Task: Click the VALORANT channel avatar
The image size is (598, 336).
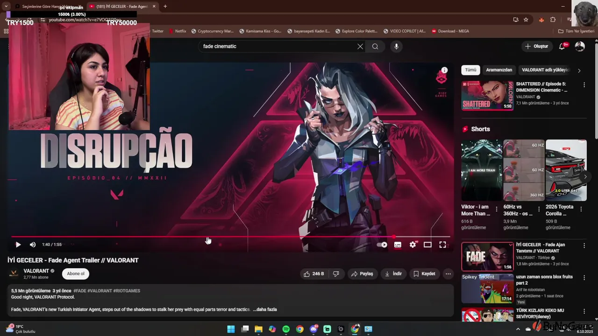Action: 14,274
